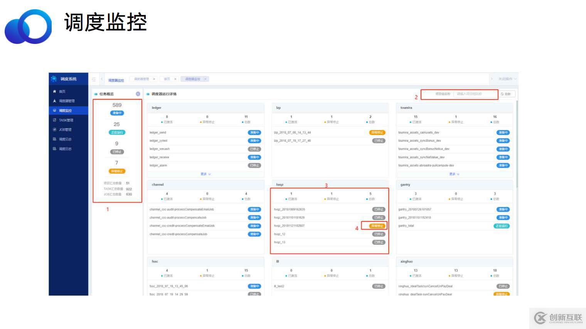The width and height of the screenshot is (586, 329).
Task: Click the JOB管理 sidebar icon
Action: tap(54, 130)
